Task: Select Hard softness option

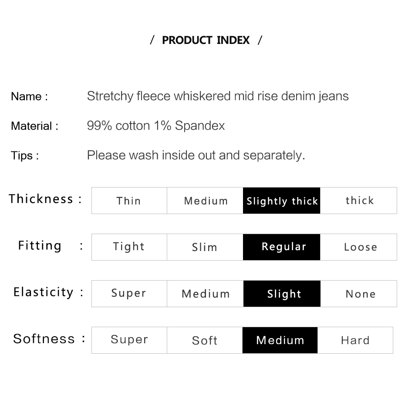Action: 355,340
